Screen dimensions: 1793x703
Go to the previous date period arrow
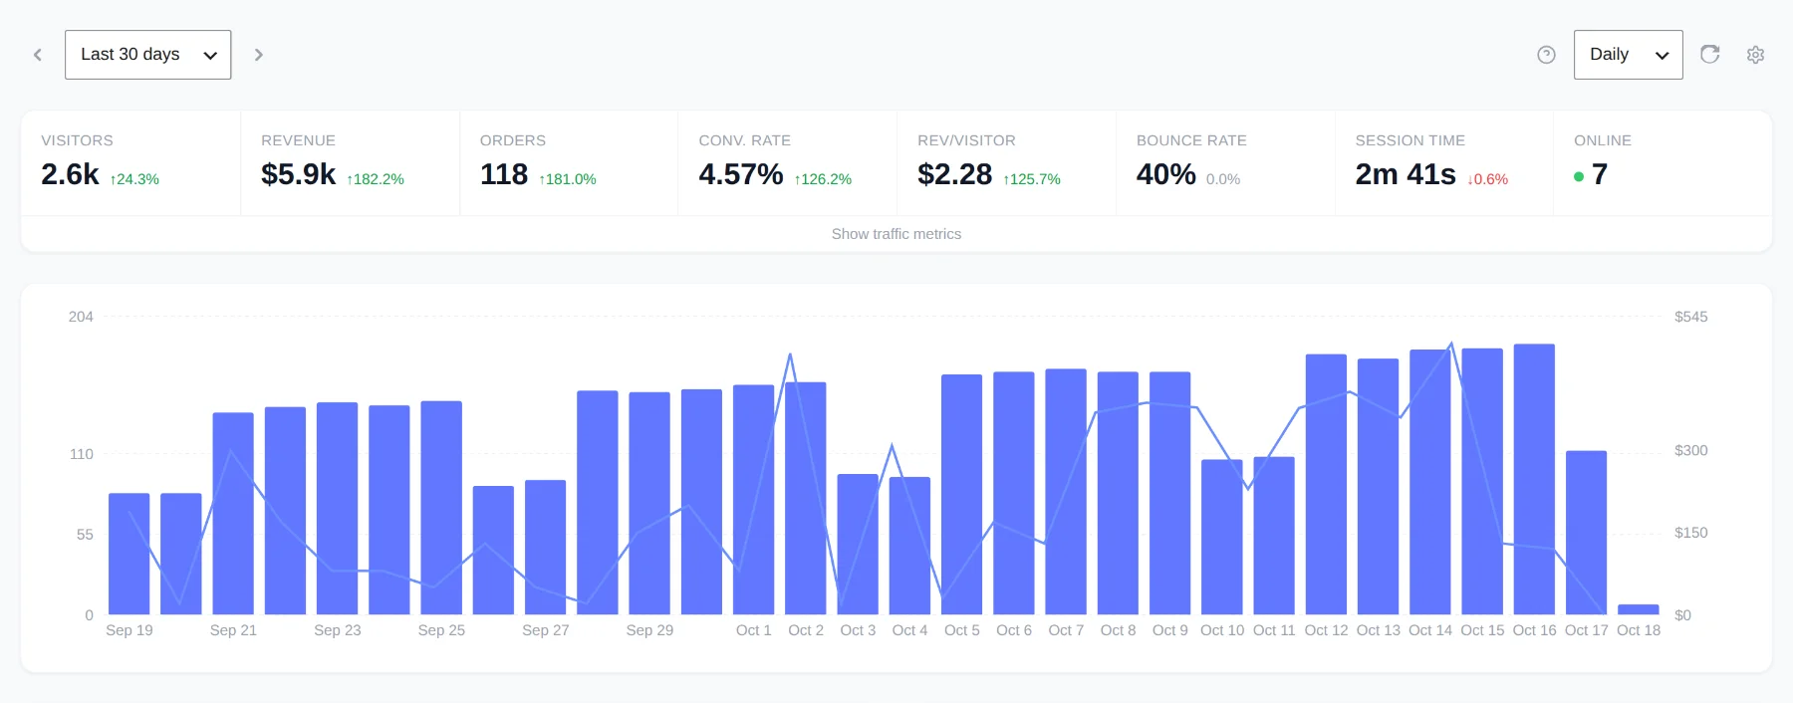point(38,55)
